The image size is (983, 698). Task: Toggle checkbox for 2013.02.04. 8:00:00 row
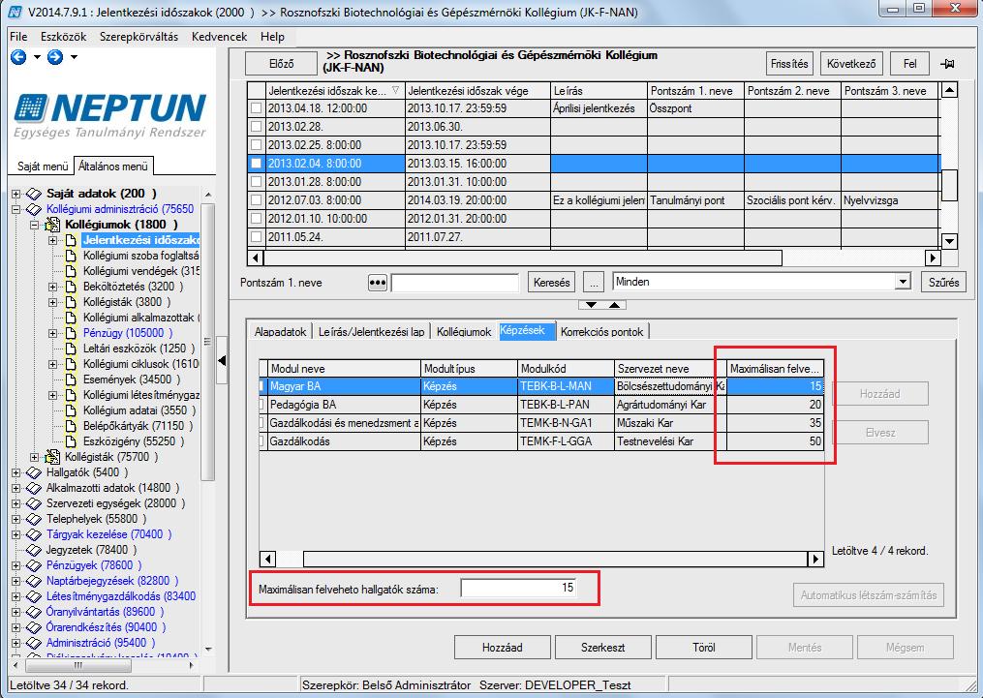[x=256, y=164]
